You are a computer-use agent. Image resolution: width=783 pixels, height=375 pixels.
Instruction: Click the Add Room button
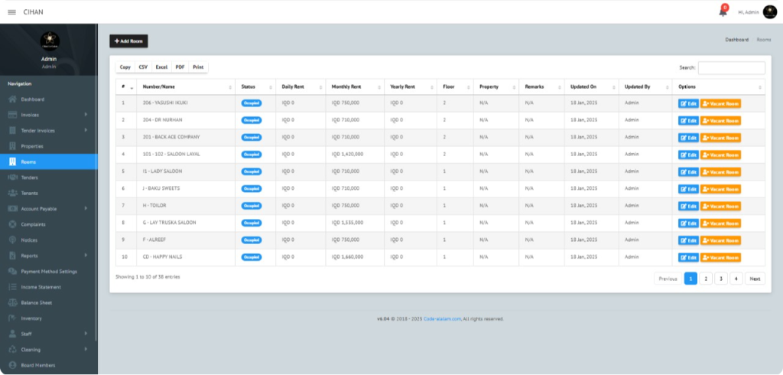click(x=128, y=41)
